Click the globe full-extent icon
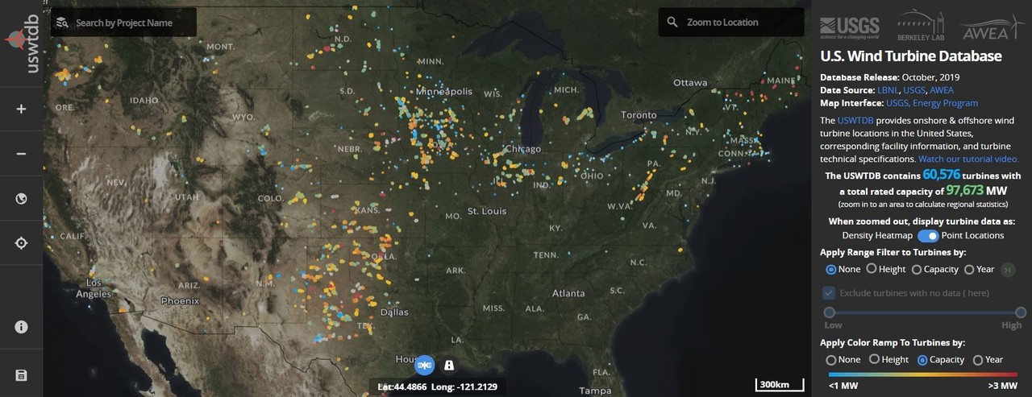 pos(21,198)
